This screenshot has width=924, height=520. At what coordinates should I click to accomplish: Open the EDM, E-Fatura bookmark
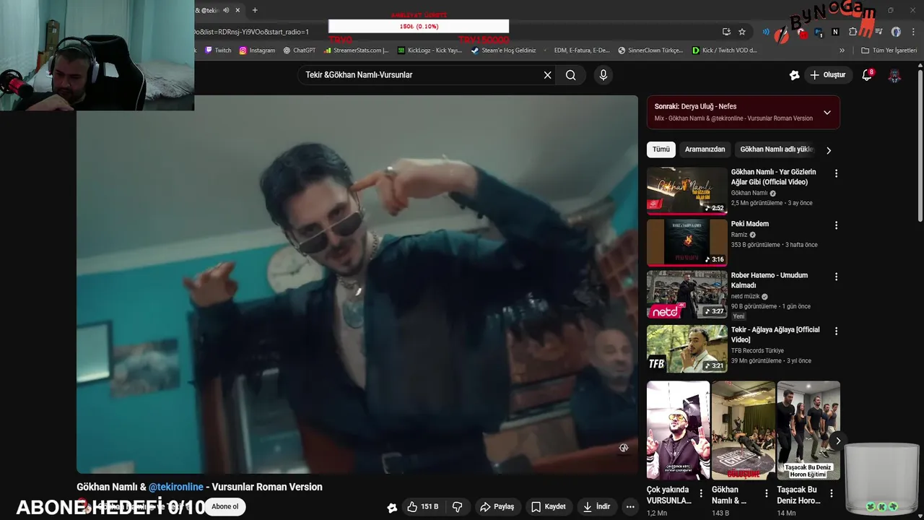click(x=577, y=51)
